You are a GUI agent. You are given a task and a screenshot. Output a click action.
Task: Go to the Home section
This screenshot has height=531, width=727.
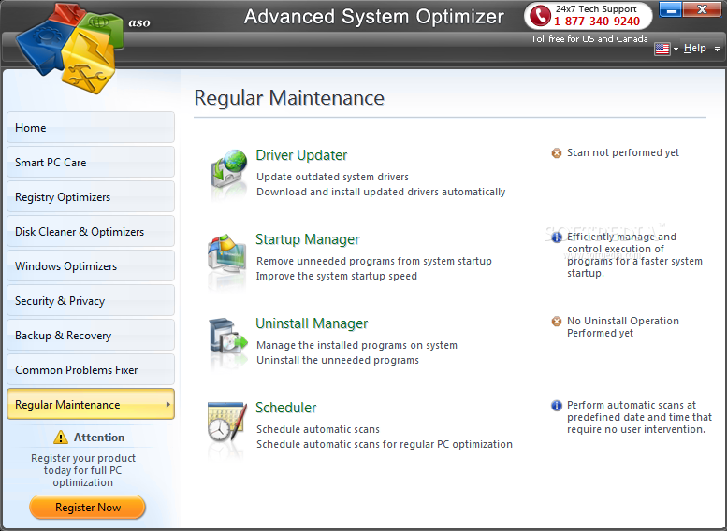[x=91, y=127]
